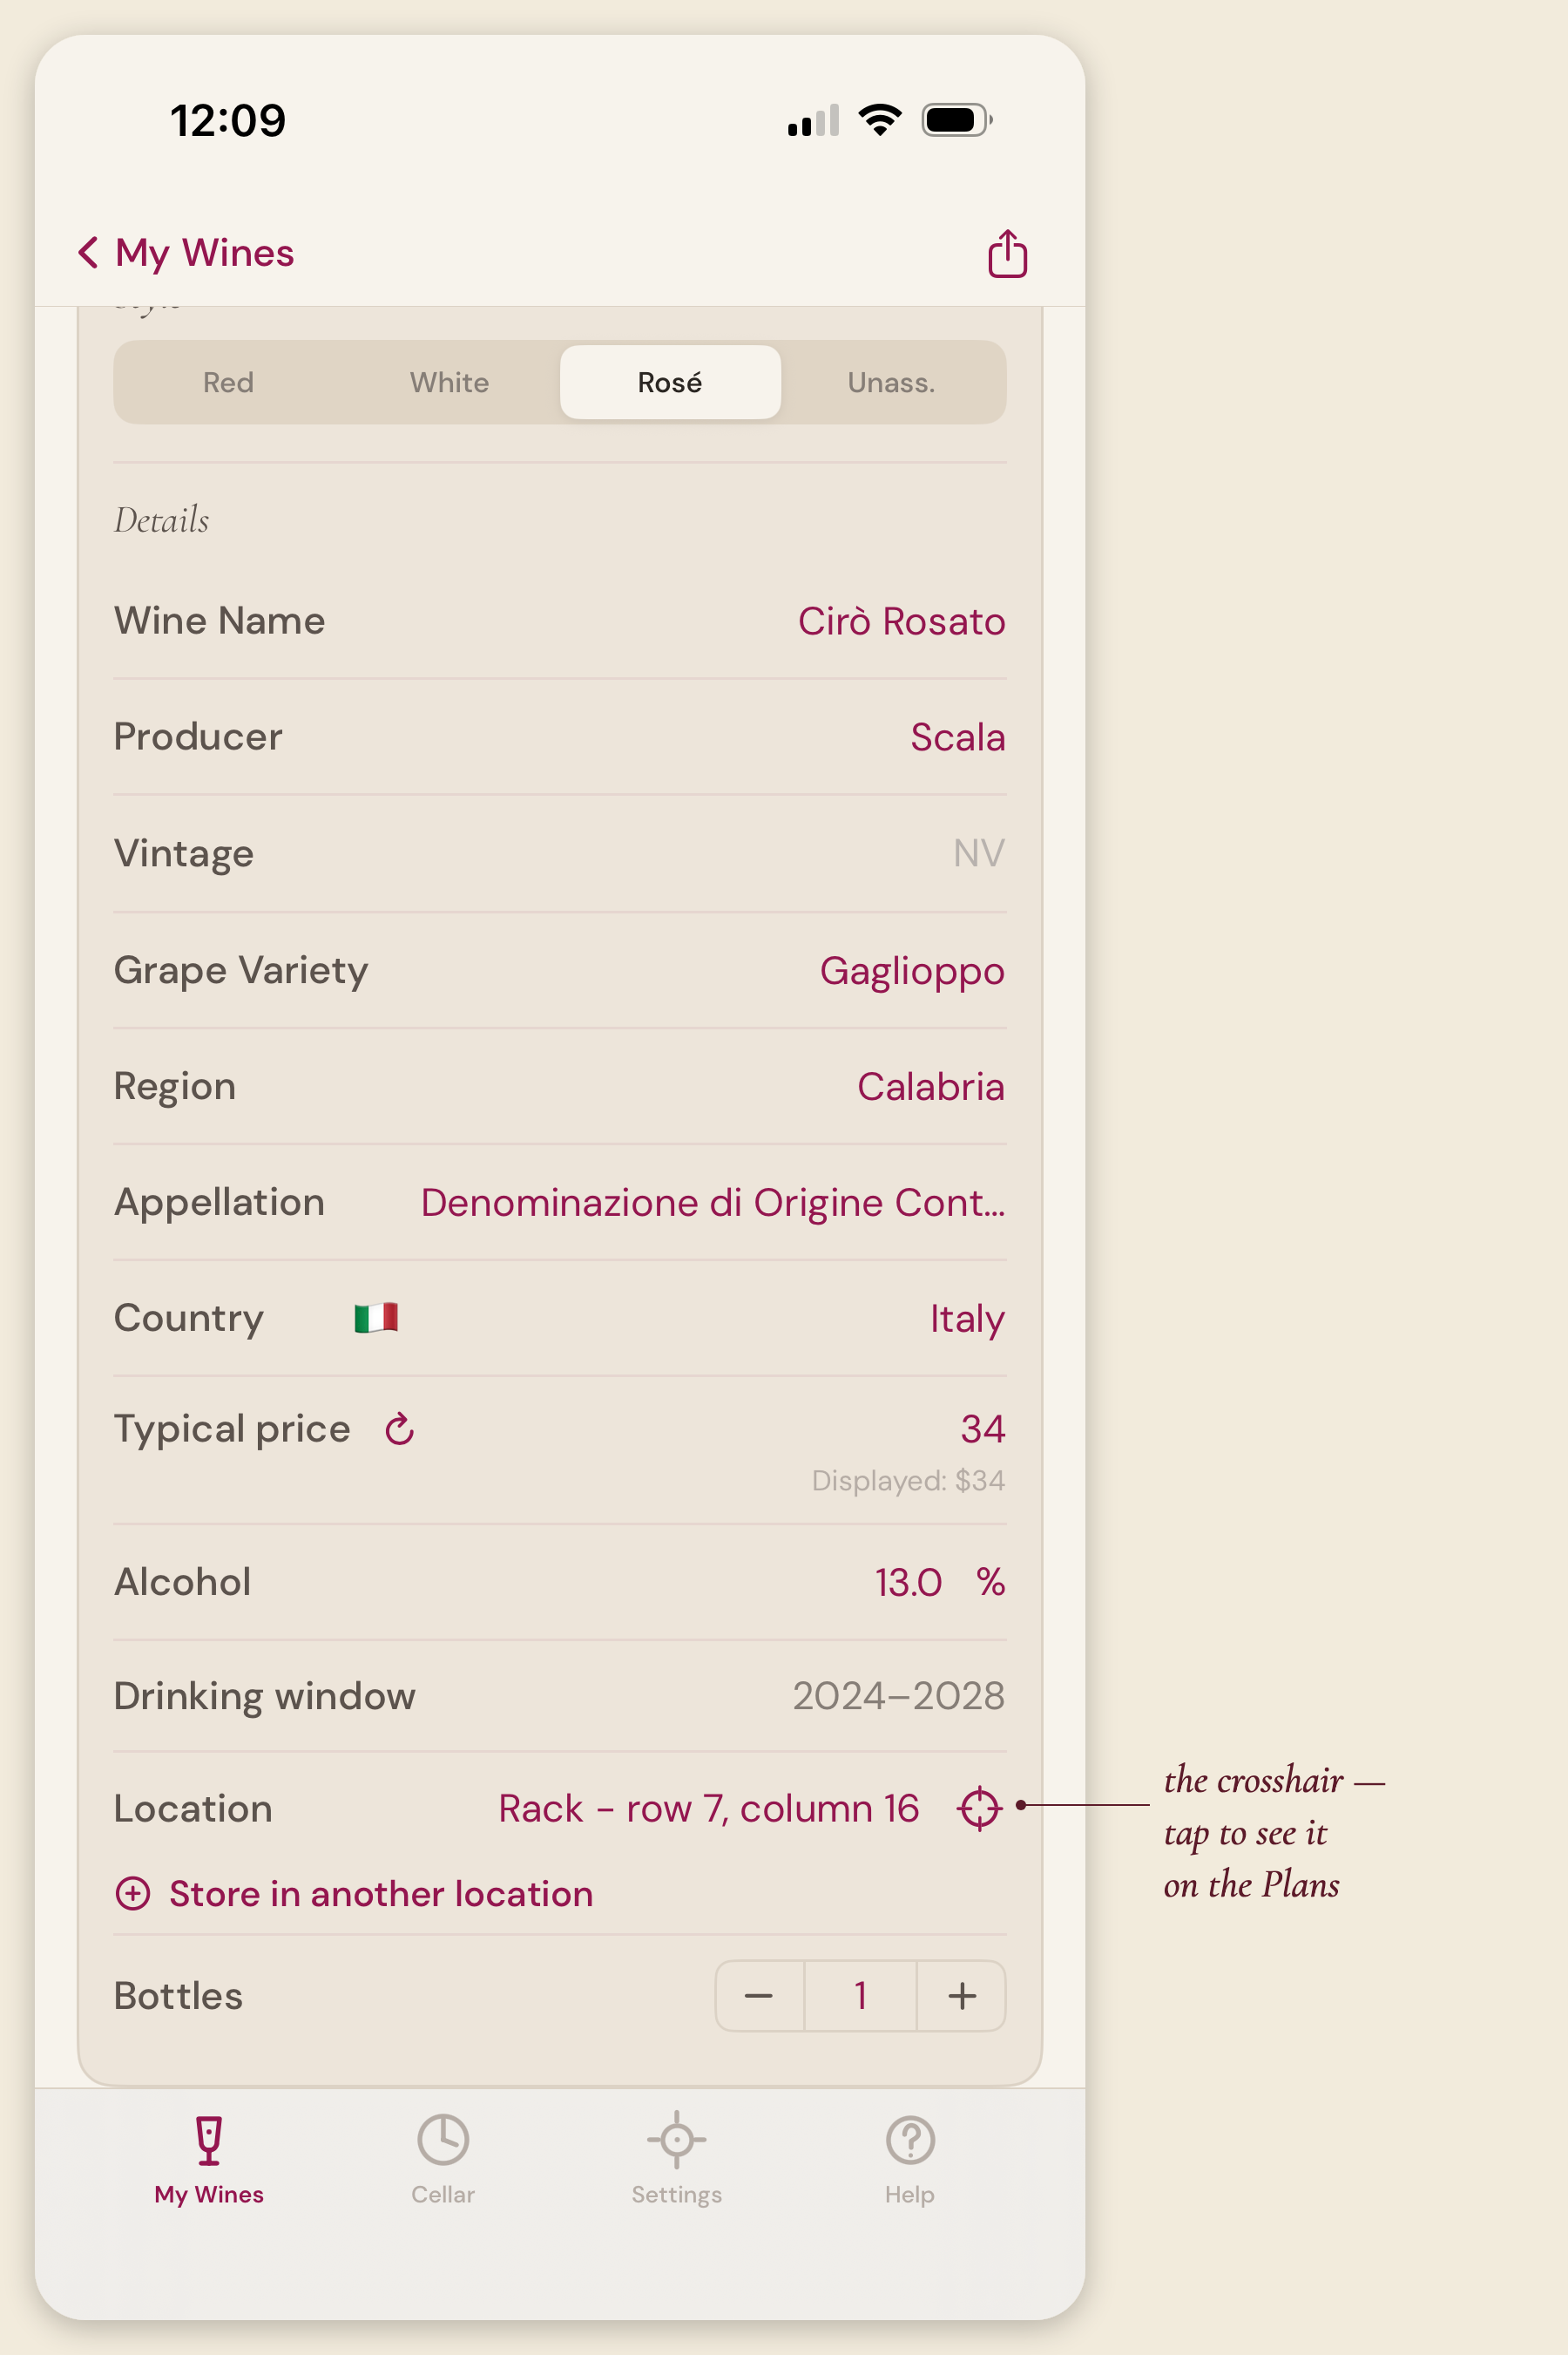Select the Unass. wine style
The image size is (1568, 2355).
click(x=891, y=382)
